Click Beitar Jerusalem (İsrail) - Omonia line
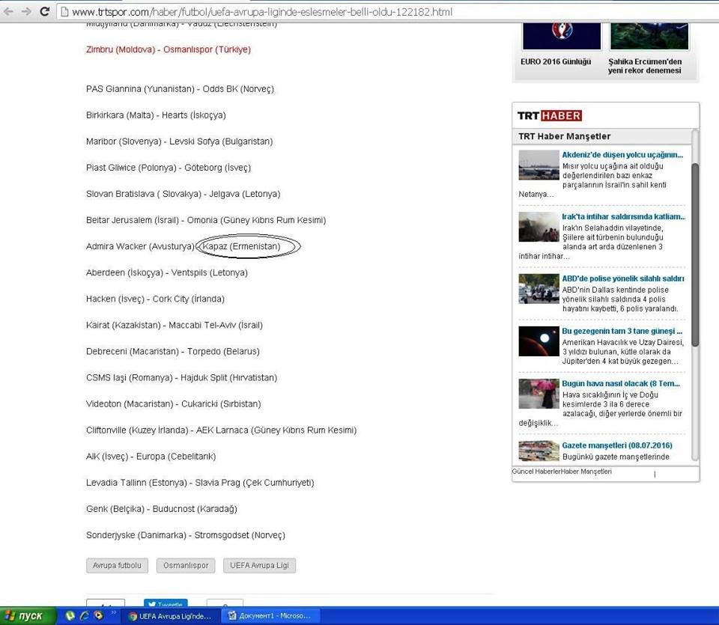719x625 pixels. pos(206,220)
